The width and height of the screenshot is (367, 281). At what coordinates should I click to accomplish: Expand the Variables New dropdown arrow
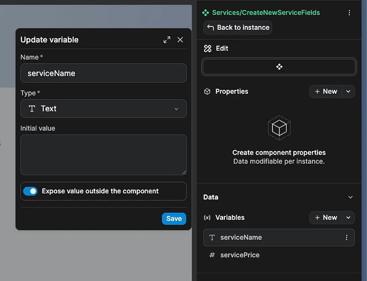click(348, 217)
